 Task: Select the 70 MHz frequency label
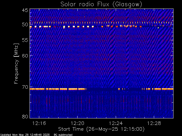click(25, 87)
